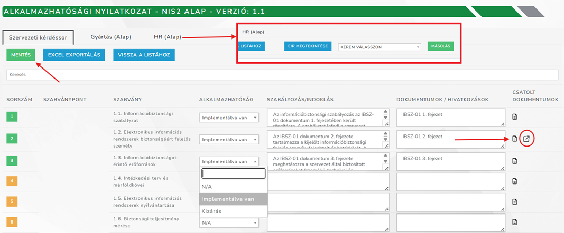Click the Excel exportálás button
Viewport: 564px width, 233px height.
tap(74, 55)
